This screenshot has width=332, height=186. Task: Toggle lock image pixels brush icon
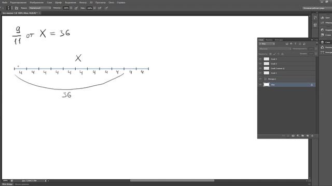tap(274, 54)
